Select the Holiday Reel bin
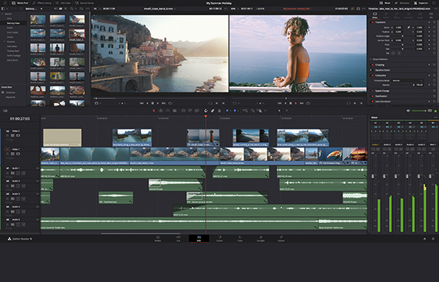 coord(13,51)
